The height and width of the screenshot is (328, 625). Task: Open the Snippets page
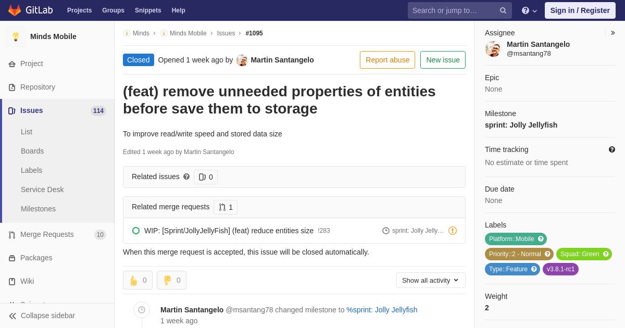(148, 10)
